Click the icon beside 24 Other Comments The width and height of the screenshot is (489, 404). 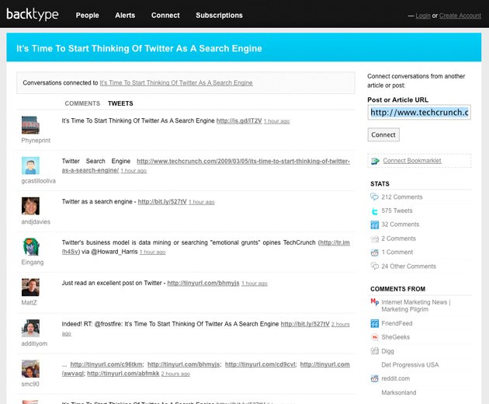click(x=375, y=266)
